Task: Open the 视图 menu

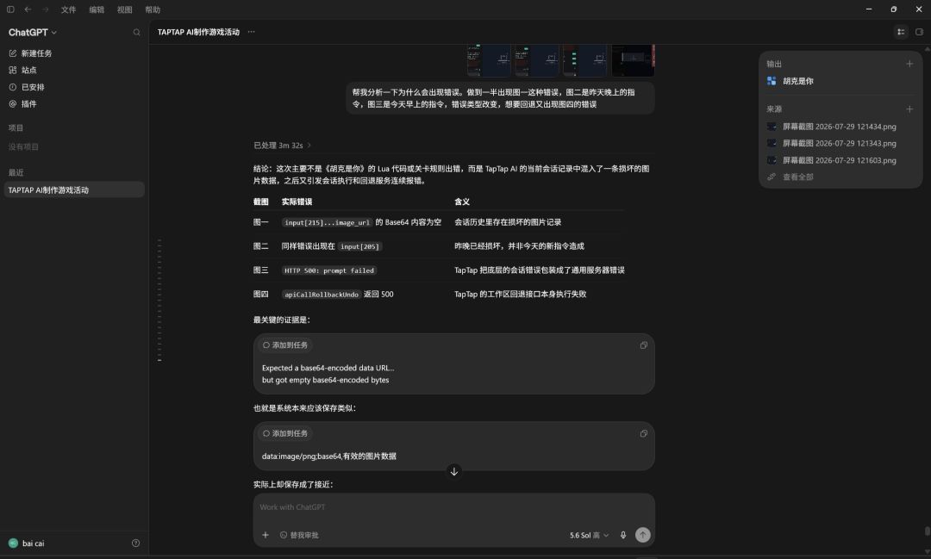Action: [x=125, y=9]
